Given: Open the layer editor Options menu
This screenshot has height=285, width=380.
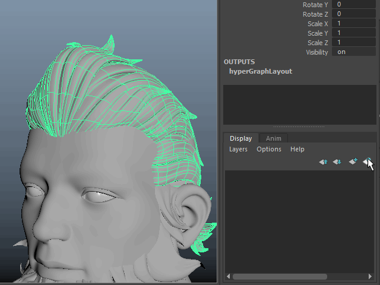Looking at the screenshot, I should tap(268, 149).
